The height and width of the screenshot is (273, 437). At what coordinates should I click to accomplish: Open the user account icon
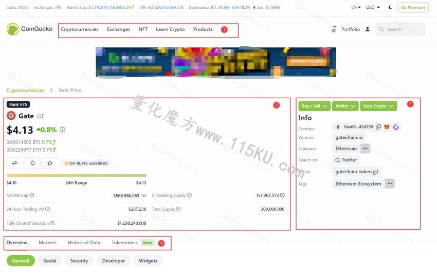click(x=368, y=29)
